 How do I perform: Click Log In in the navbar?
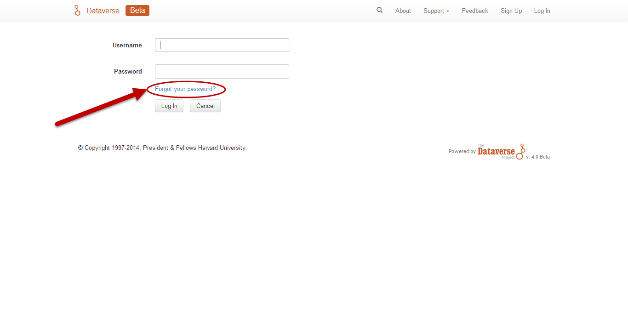coord(542,11)
